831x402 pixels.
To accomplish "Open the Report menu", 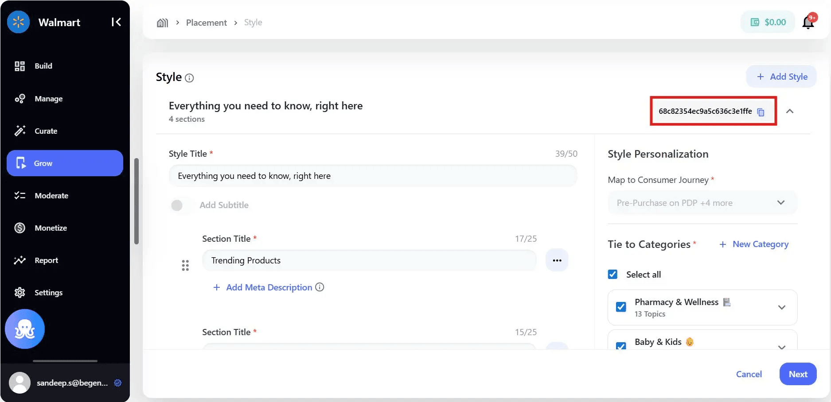I will [65, 260].
